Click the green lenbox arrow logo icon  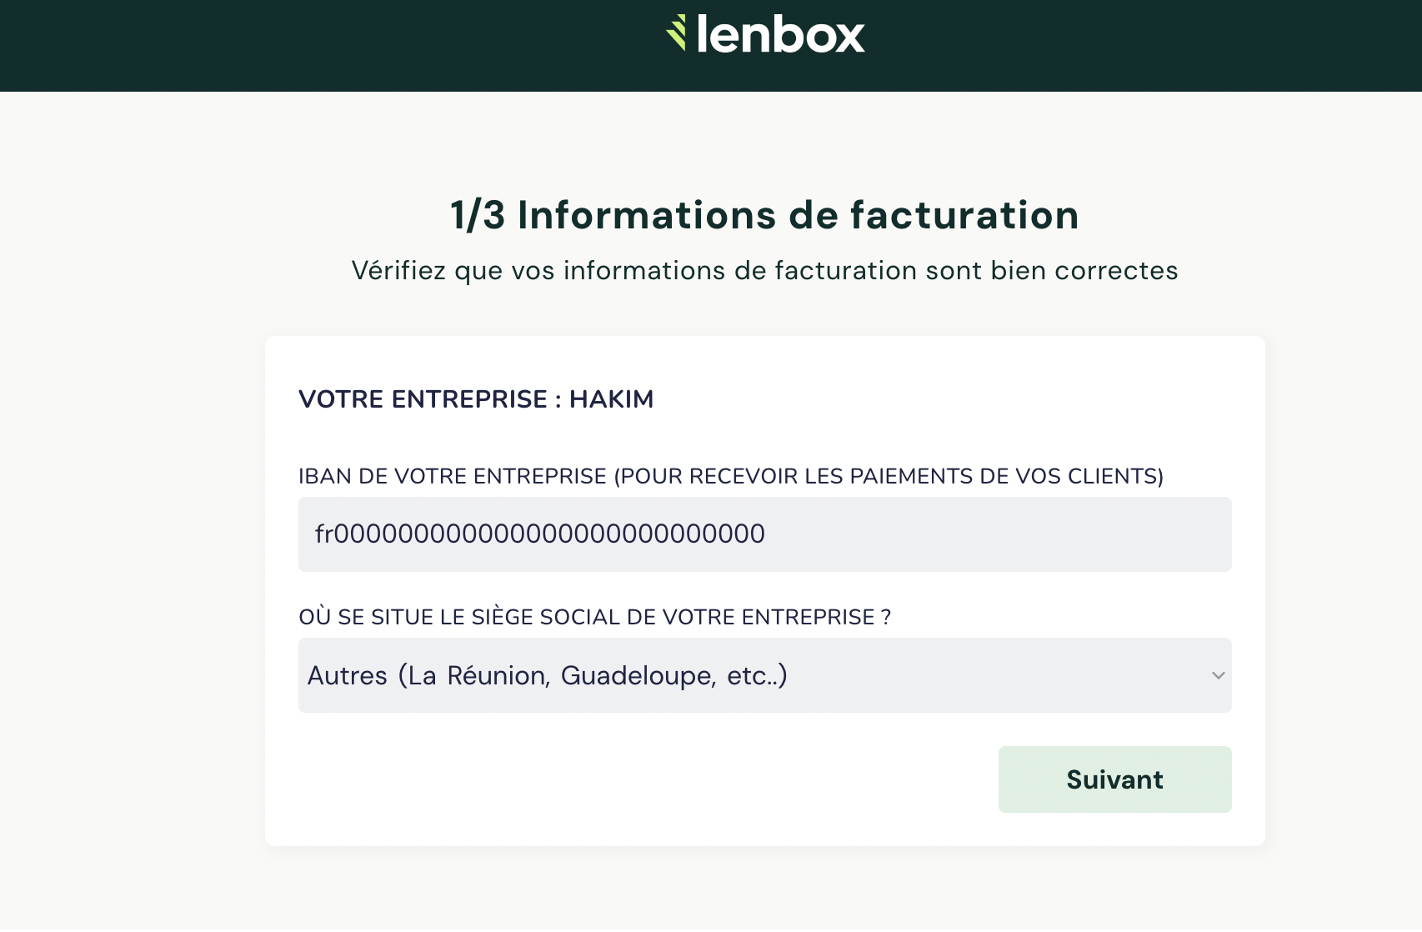click(676, 33)
